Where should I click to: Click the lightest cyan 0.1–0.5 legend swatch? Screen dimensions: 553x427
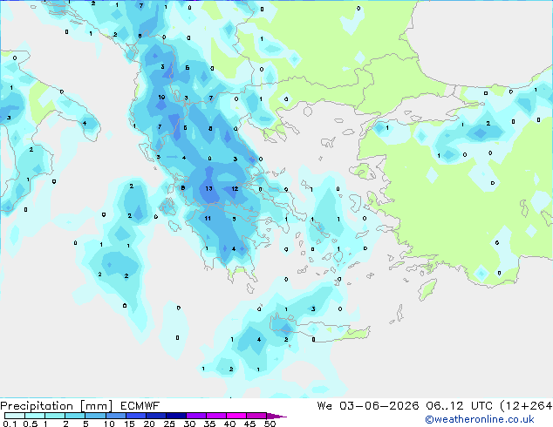15,416
